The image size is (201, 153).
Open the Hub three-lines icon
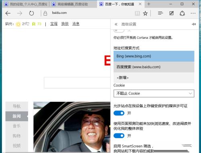160,13
